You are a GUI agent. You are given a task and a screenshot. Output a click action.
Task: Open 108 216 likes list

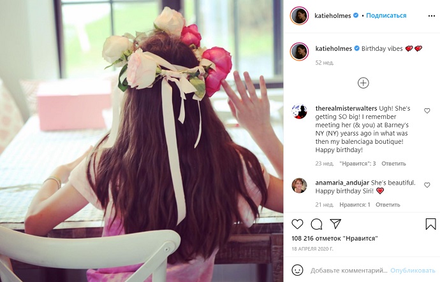[x=335, y=239]
